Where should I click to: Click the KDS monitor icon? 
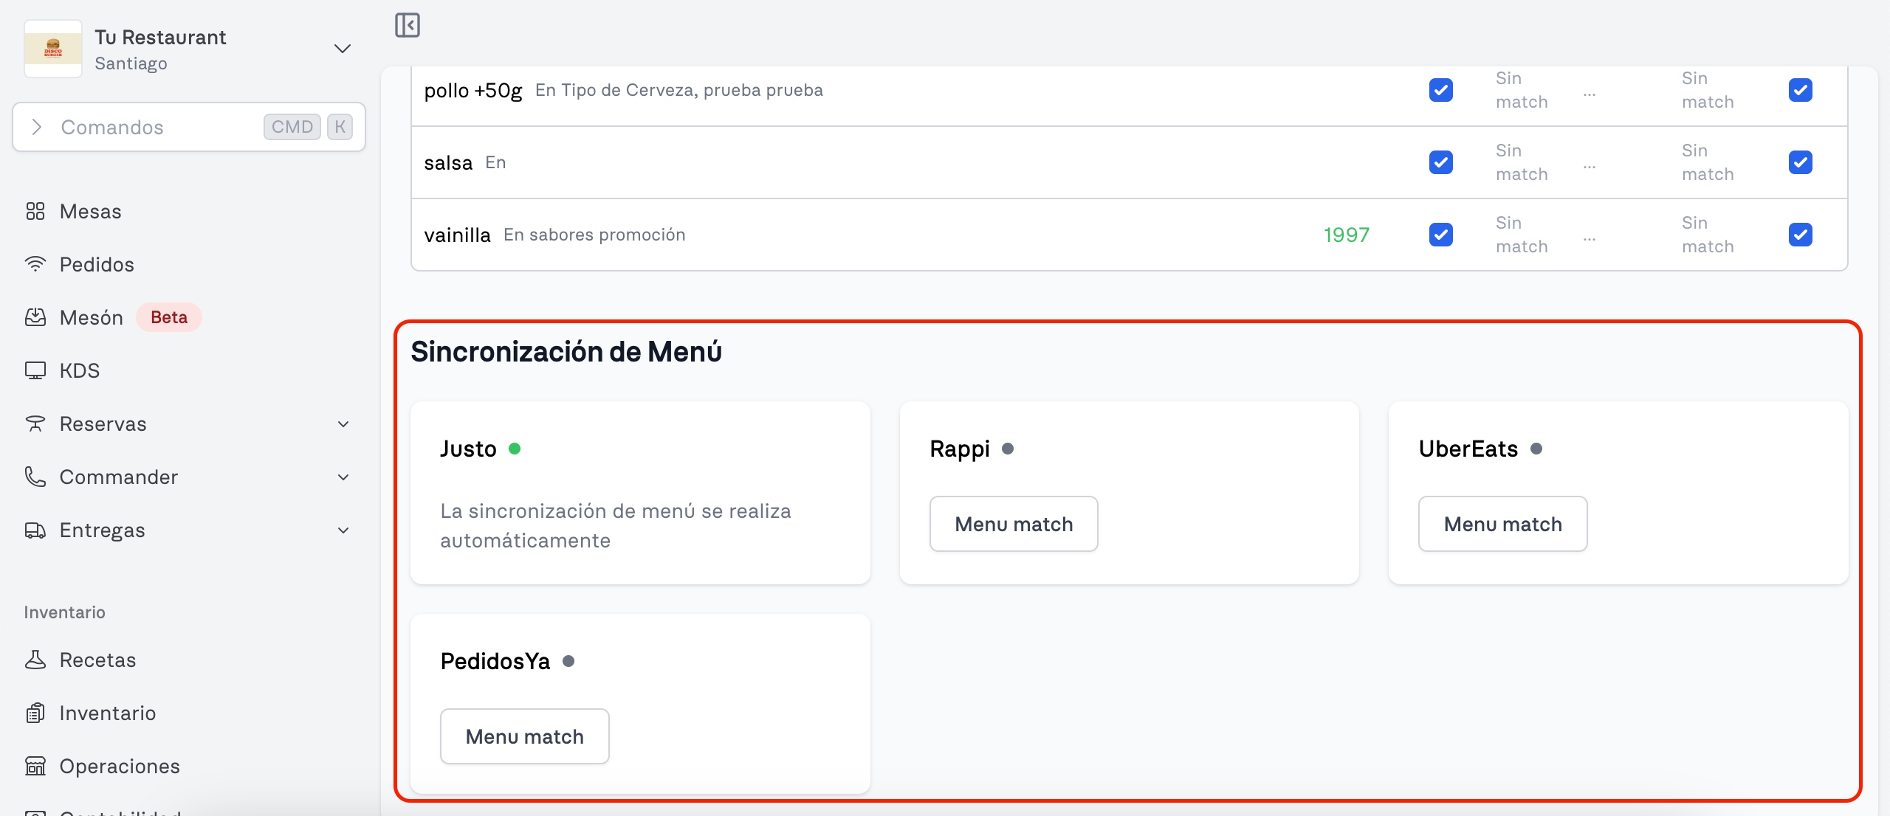point(35,370)
